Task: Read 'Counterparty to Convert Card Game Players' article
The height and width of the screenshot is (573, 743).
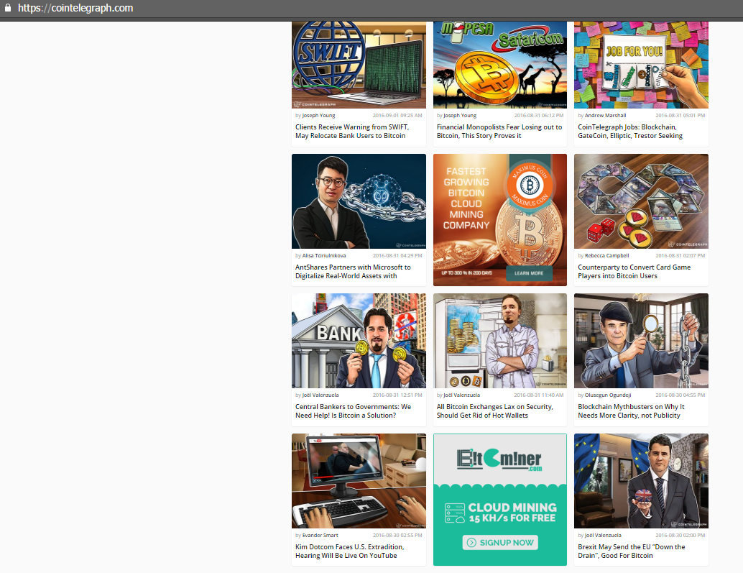Action: tap(634, 272)
